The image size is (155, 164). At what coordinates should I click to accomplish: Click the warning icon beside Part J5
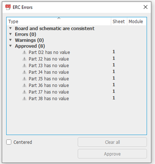click(x=24, y=79)
